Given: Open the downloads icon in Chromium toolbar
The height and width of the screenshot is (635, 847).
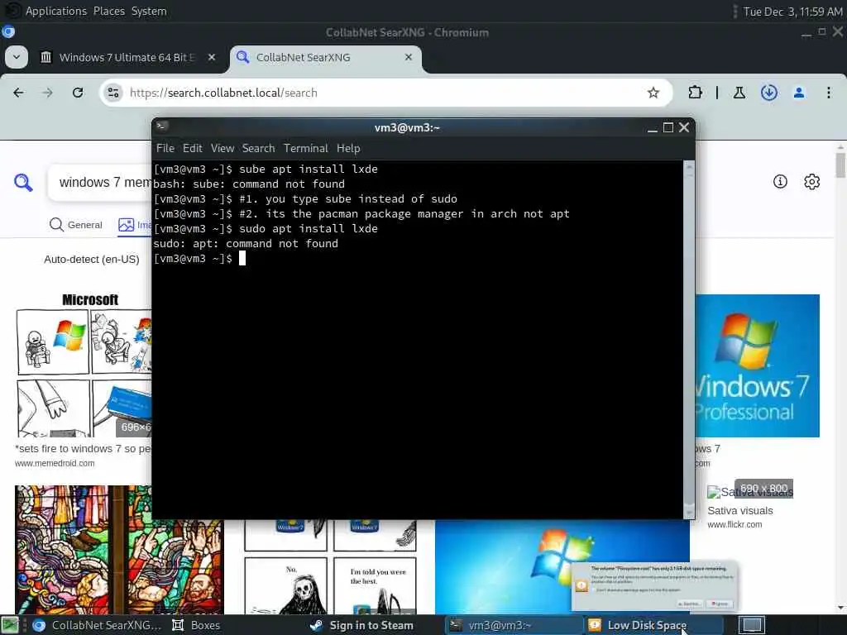Looking at the screenshot, I should coord(768,93).
